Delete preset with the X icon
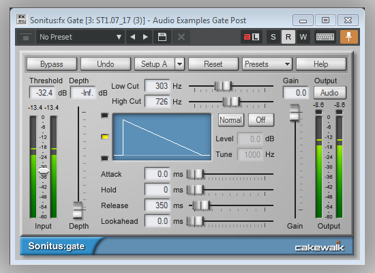This screenshot has width=375, height=273. pos(181,37)
